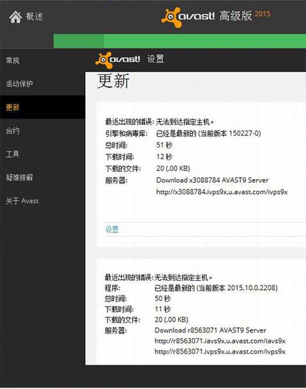
Task: Click the avast! logo next to 设置 title
Action: [118, 59]
